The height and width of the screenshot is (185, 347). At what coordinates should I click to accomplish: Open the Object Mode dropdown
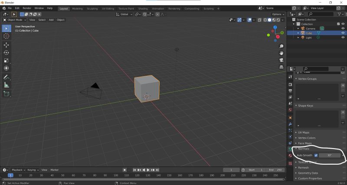[14, 20]
